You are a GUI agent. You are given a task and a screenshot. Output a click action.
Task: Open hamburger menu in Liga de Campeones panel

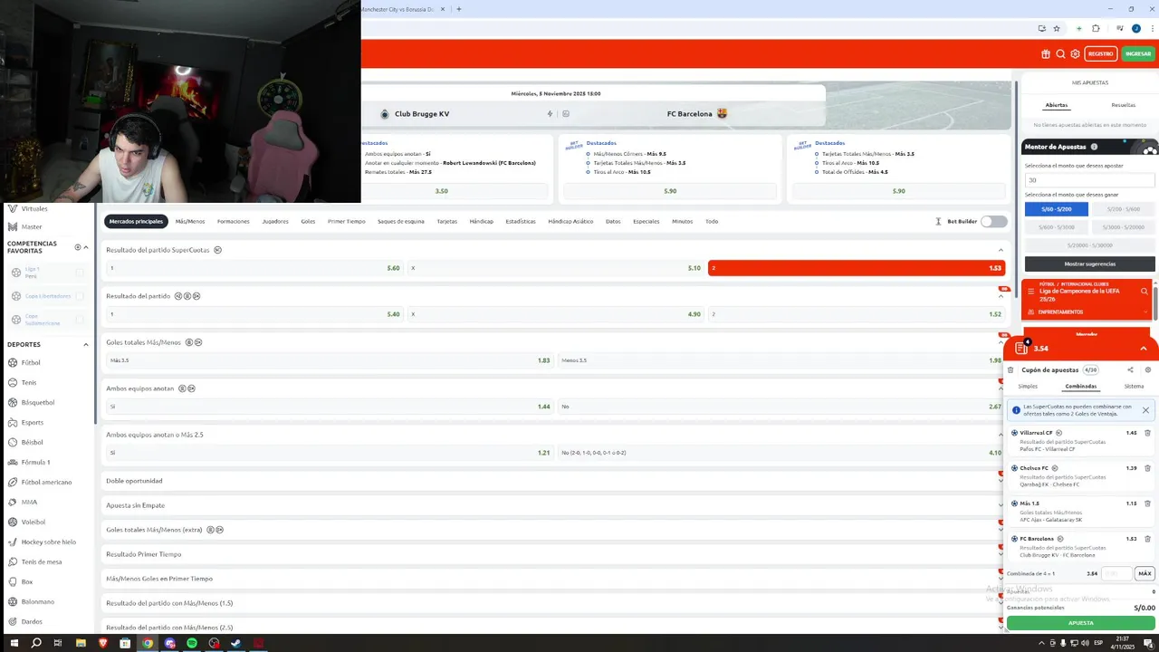[x=1030, y=292]
